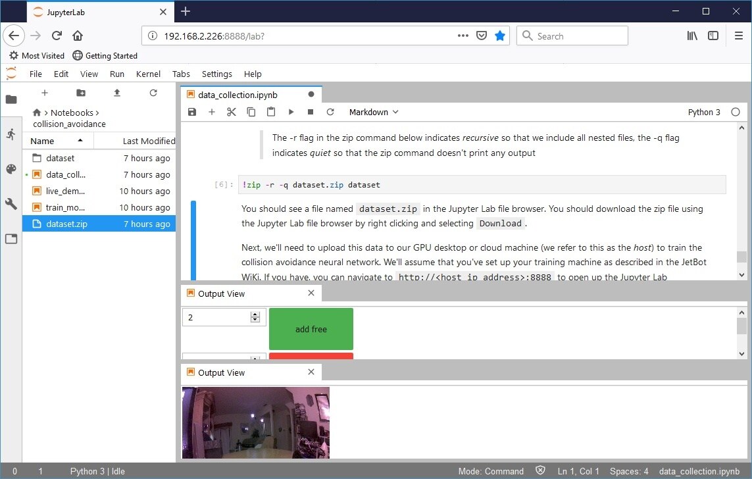This screenshot has width=752, height=479.
Task: Open the Kernel menu
Action: pos(147,74)
